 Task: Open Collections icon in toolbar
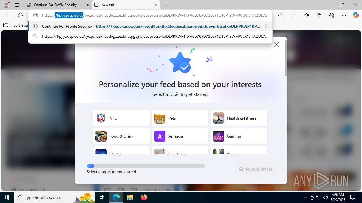(319, 15)
